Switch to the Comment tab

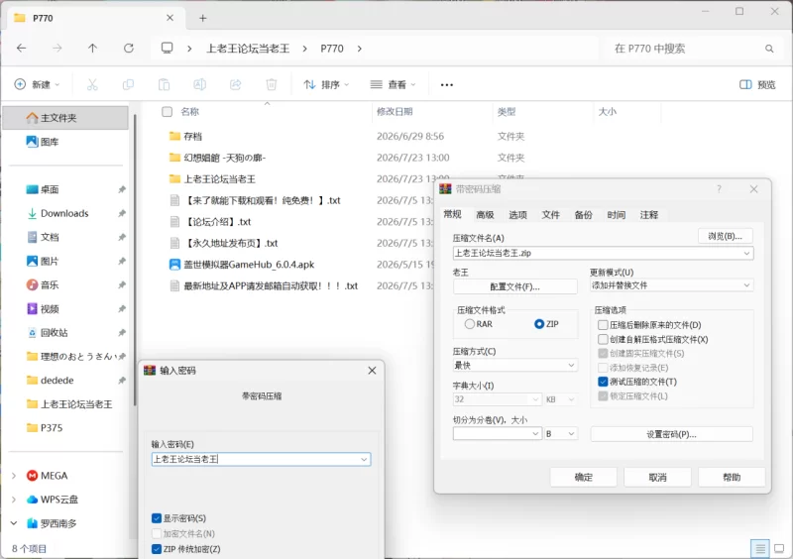coord(649,215)
